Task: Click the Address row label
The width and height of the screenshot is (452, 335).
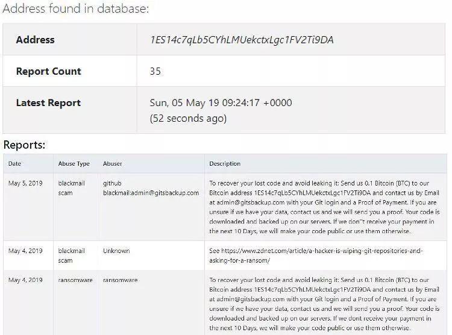Action: coord(35,40)
